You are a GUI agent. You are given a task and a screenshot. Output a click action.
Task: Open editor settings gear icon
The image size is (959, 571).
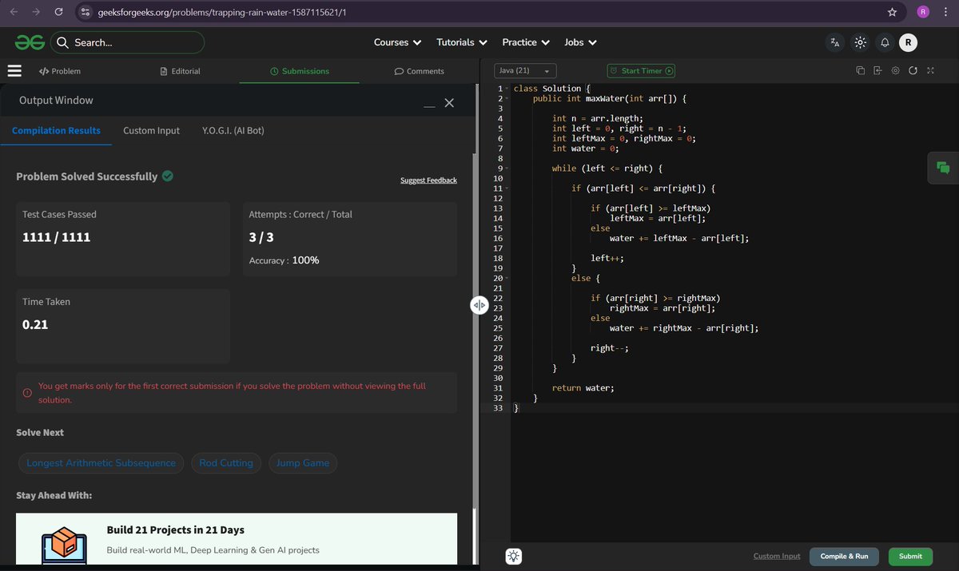895,70
